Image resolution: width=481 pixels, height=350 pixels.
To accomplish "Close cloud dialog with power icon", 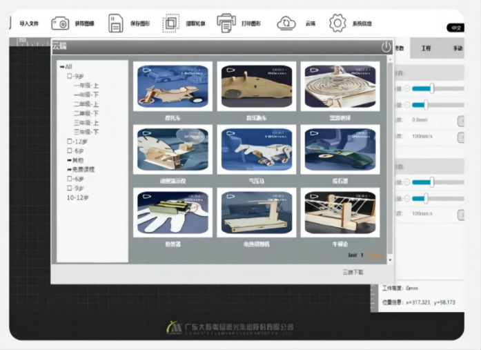I will pos(386,47).
